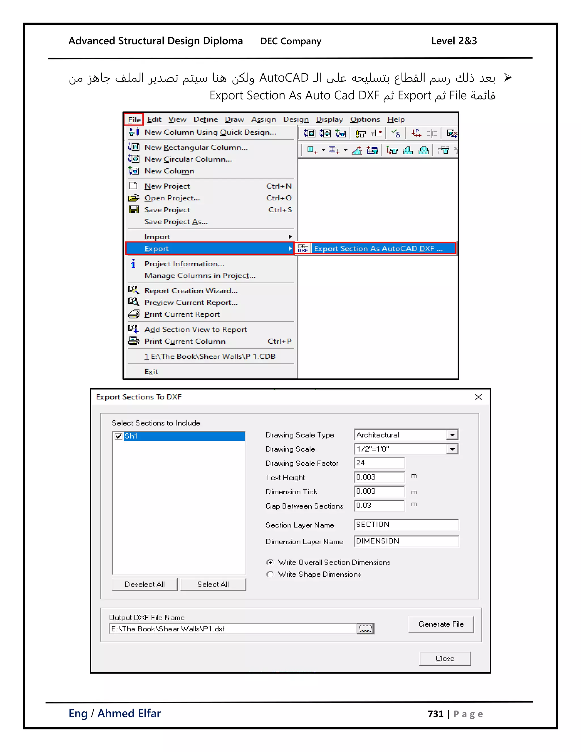Click the Print Current Report icon
Screen dimensions: 581x752
coord(134,314)
